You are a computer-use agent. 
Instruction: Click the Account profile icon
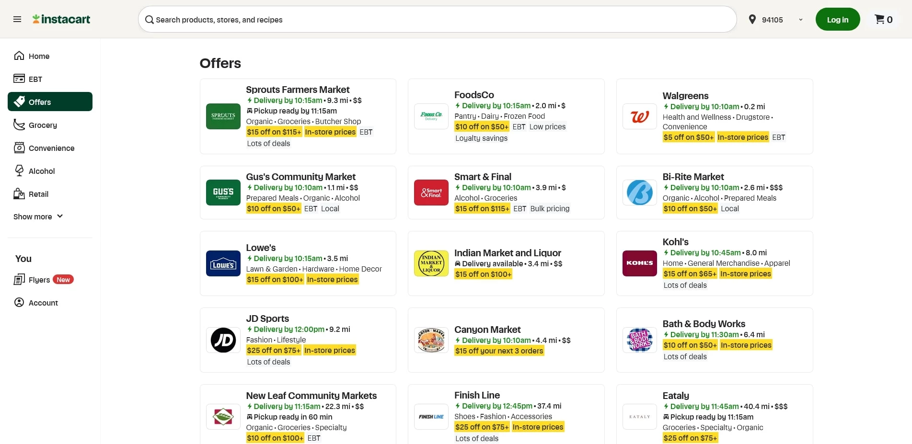19,302
